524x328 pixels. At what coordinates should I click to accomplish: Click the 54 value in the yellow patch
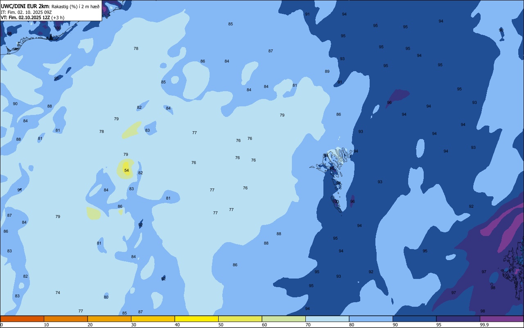(x=126, y=171)
